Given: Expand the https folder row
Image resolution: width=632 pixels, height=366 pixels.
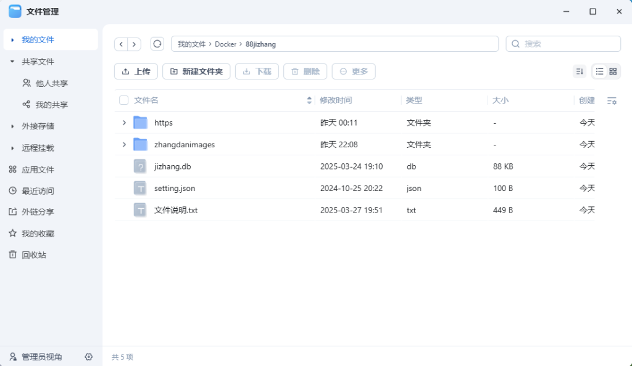Looking at the screenshot, I should [124, 123].
